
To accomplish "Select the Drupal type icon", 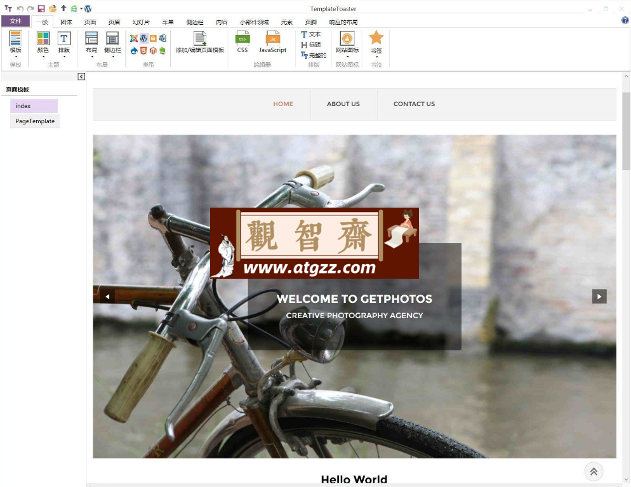I will point(134,51).
